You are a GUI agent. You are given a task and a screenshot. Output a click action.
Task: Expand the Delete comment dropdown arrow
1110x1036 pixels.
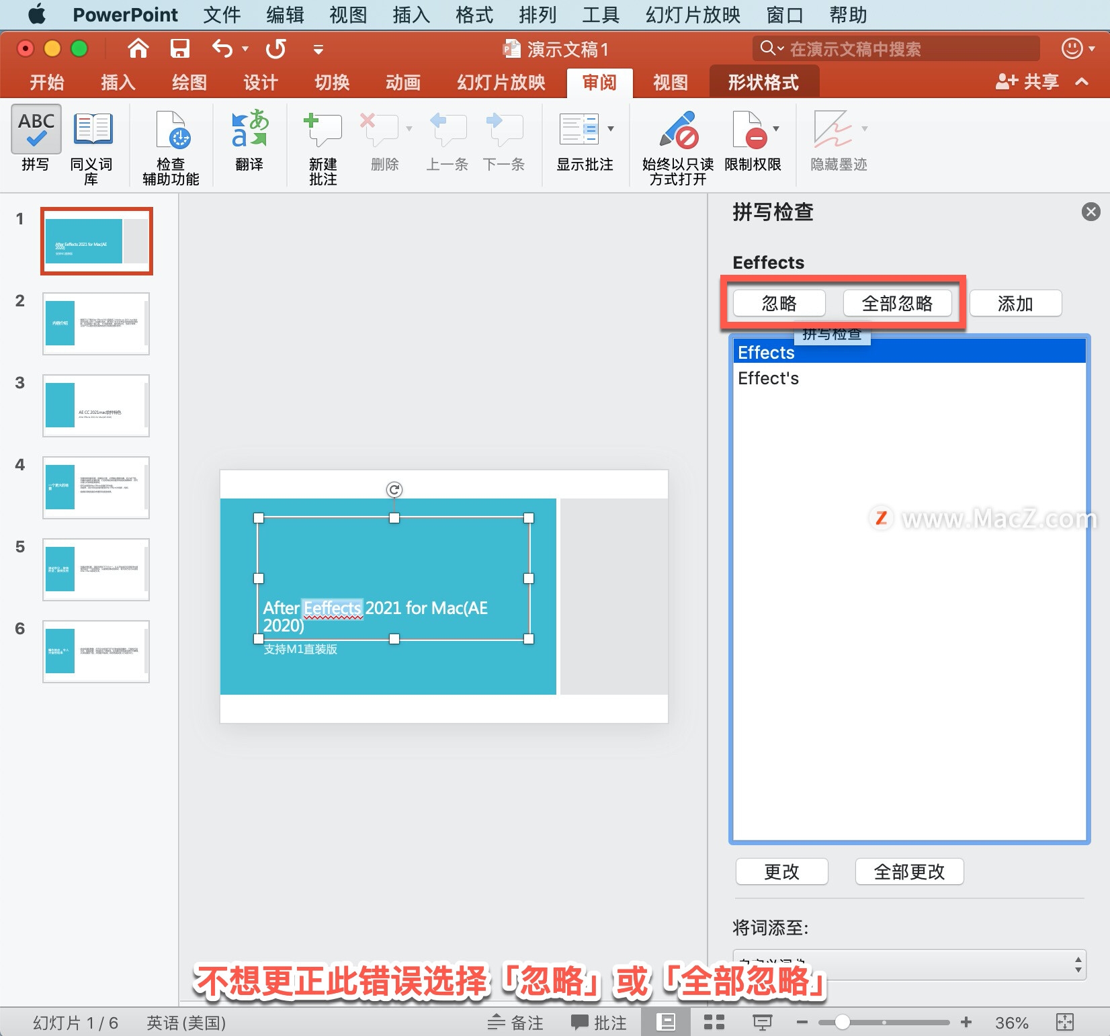(x=409, y=128)
